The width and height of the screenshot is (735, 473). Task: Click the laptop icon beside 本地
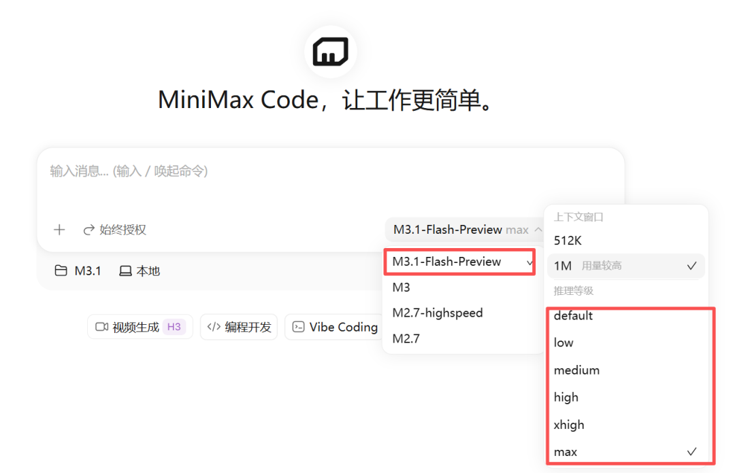click(x=125, y=271)
